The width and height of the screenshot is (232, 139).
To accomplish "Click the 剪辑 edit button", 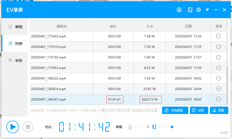I will click(219, 110).
